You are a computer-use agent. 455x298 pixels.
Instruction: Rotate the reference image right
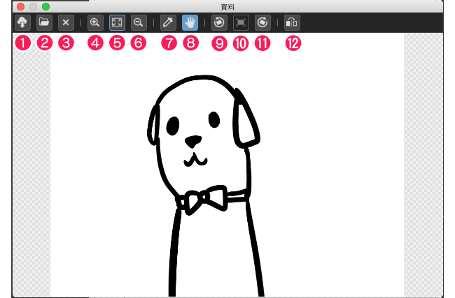pos(262,22)
